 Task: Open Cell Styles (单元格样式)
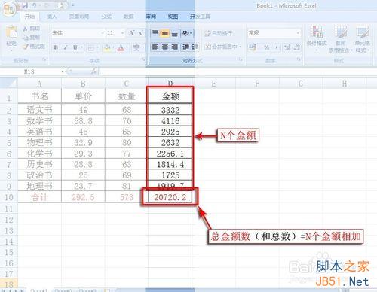(362, 39)
